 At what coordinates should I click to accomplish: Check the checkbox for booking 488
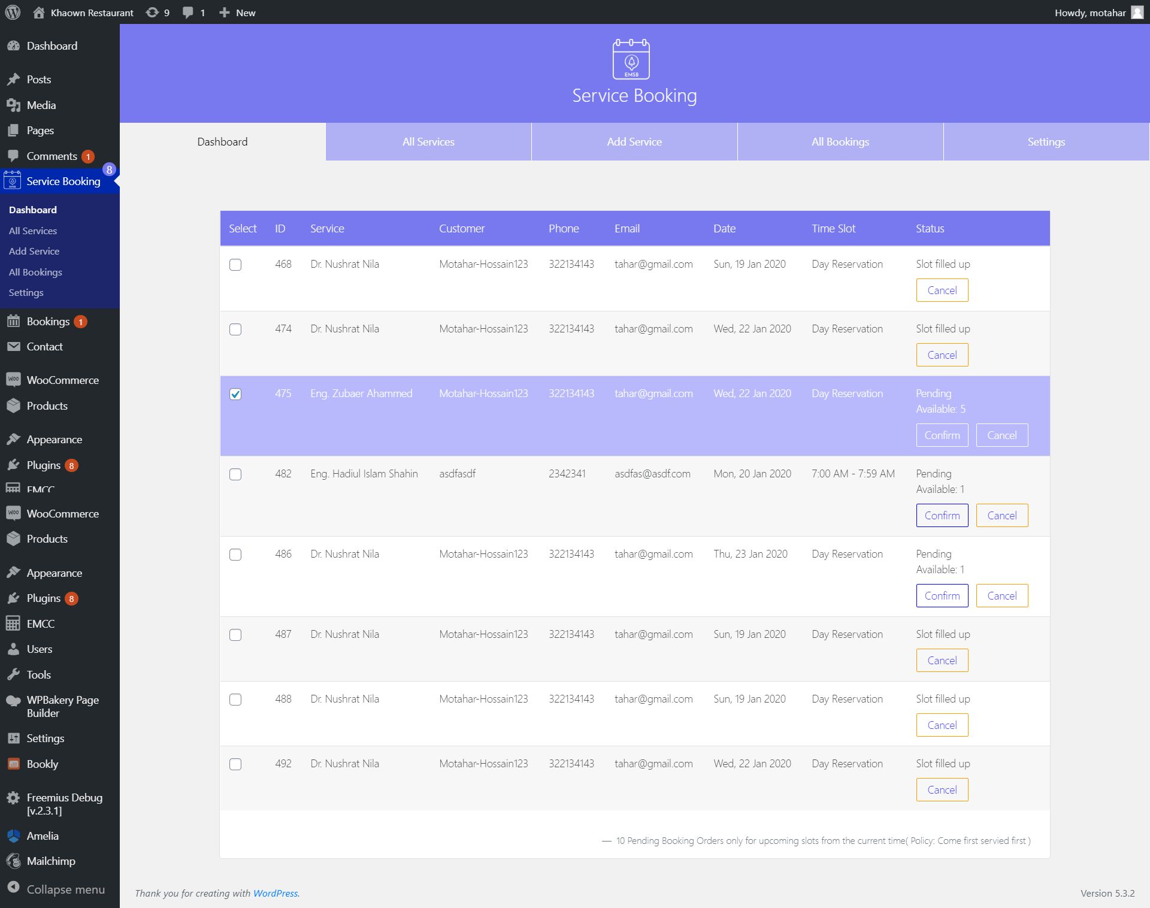[x=235, y=700]
